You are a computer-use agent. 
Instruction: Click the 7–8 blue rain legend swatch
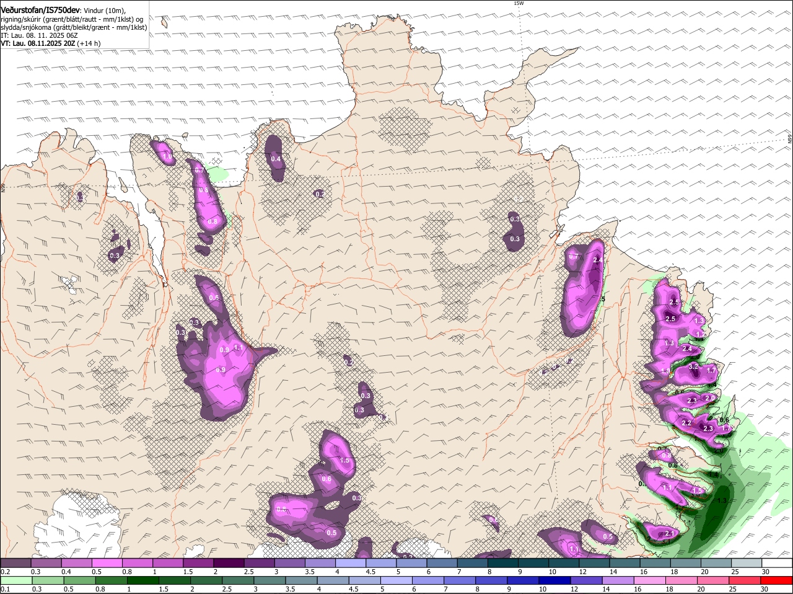click(x=460, y=580)
